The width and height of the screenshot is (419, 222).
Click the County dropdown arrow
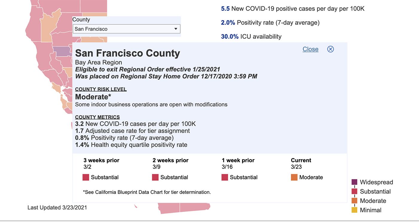[x=176, y=29]
